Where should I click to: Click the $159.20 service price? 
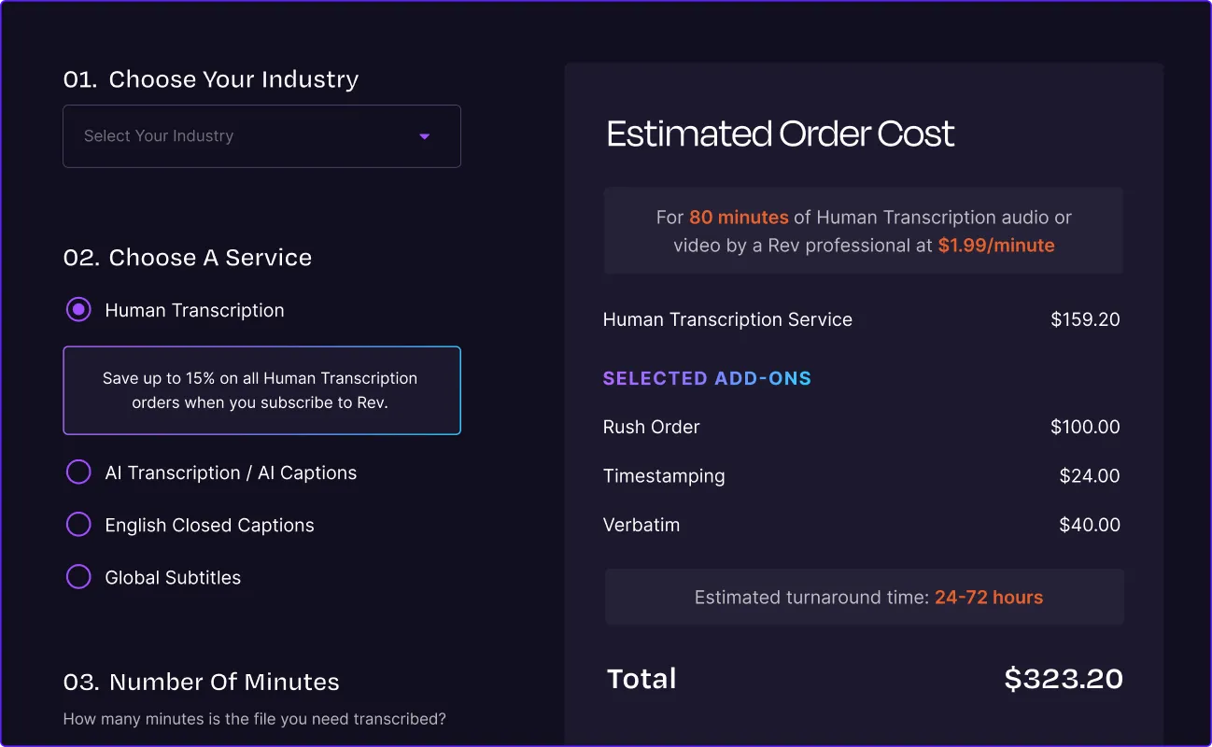pyautogui.click(x=1085, y=319)
